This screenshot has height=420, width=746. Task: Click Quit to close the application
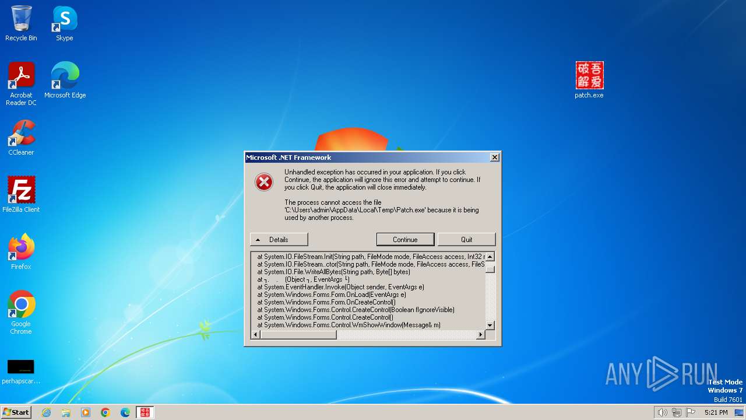tap(466, 240)
